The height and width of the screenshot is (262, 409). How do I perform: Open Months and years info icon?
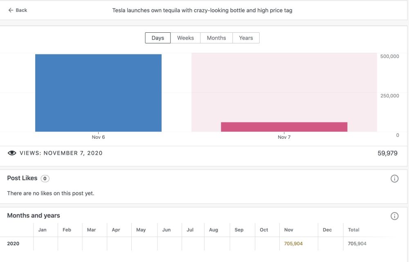[394, 216]
